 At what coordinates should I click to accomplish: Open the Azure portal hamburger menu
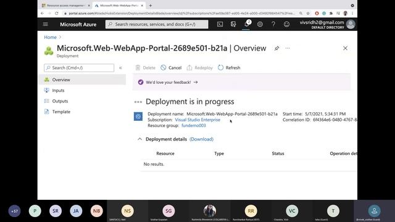(x=45, y=24)
